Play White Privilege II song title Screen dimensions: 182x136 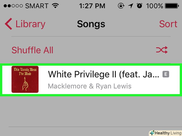tap(103, 74)
